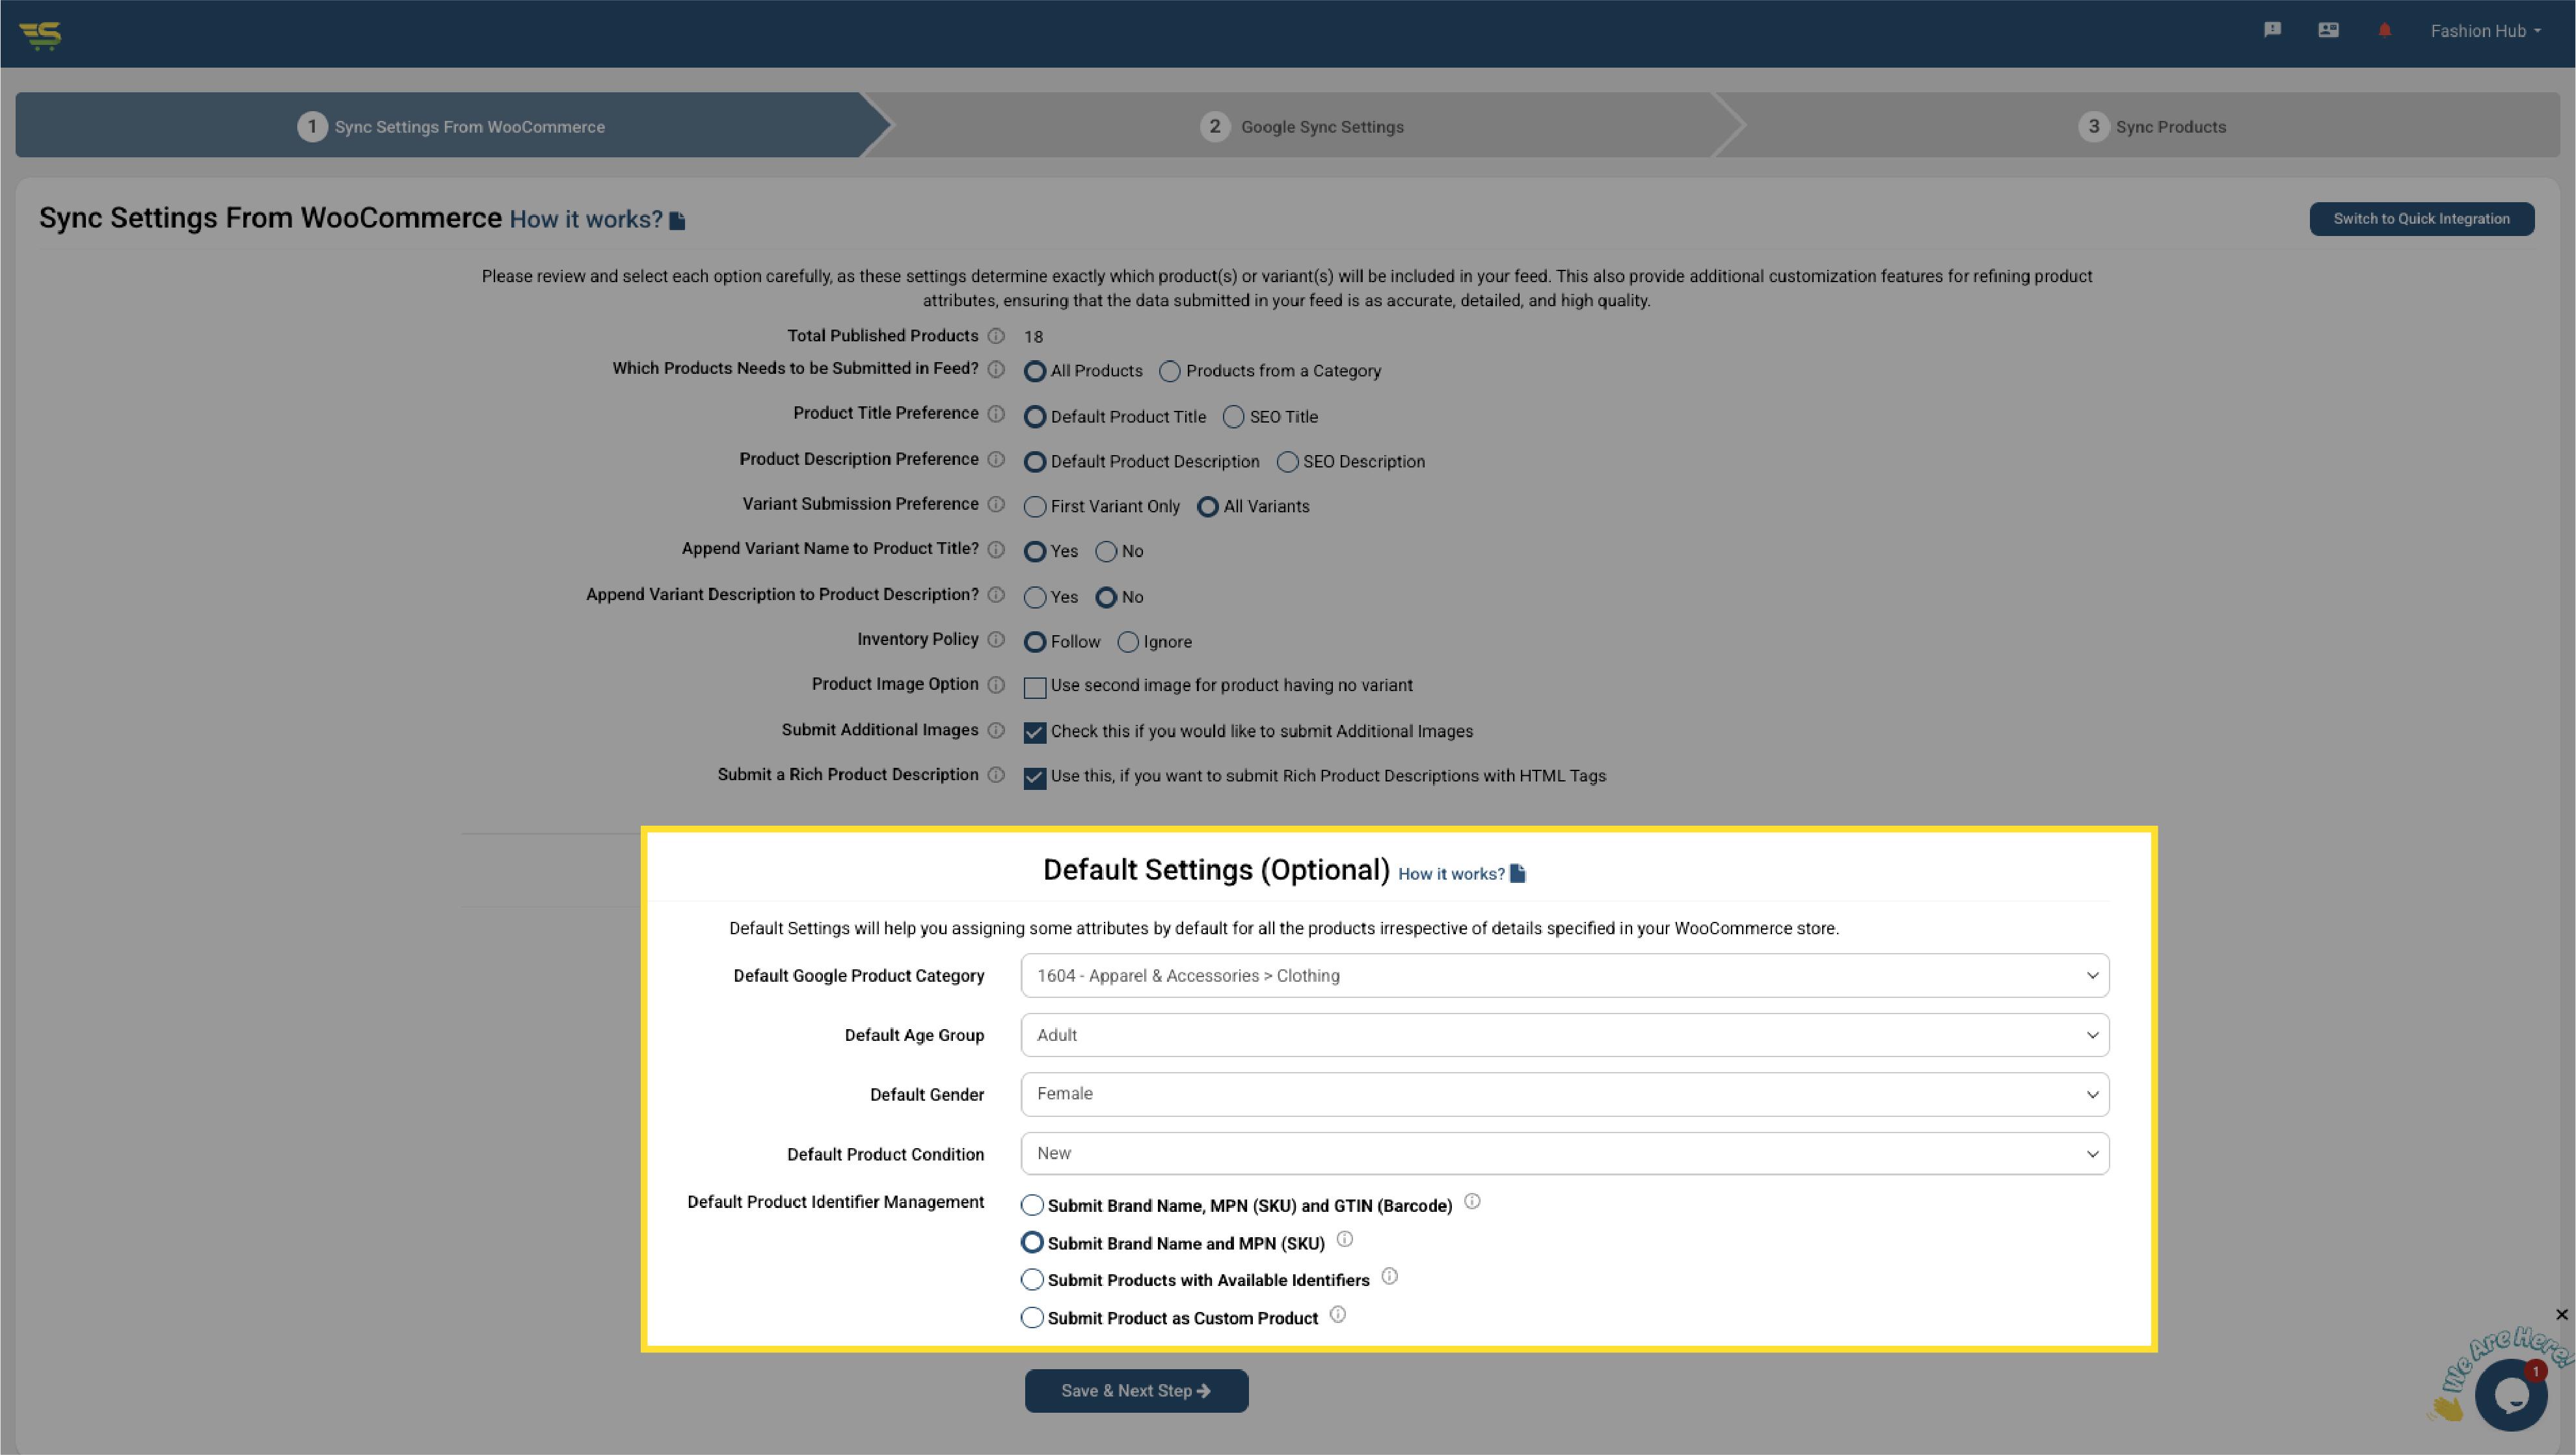Expand Default Google Product Category dropdown
2576x1455 pixels.
coord(1564,975)
